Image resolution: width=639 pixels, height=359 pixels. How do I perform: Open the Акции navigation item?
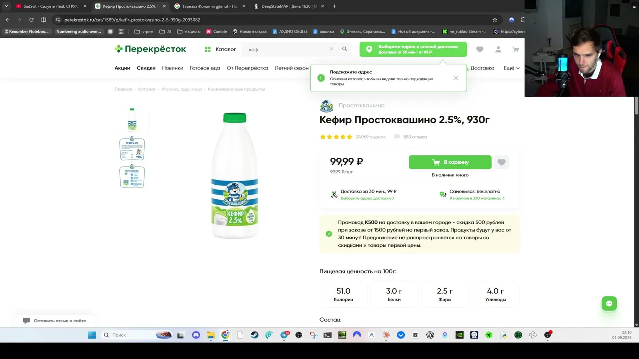(x=122, y=68)
